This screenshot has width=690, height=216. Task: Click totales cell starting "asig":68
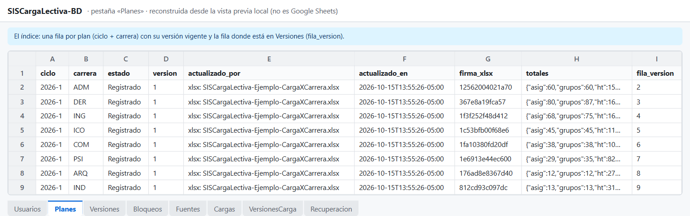(x=577, y=116)
